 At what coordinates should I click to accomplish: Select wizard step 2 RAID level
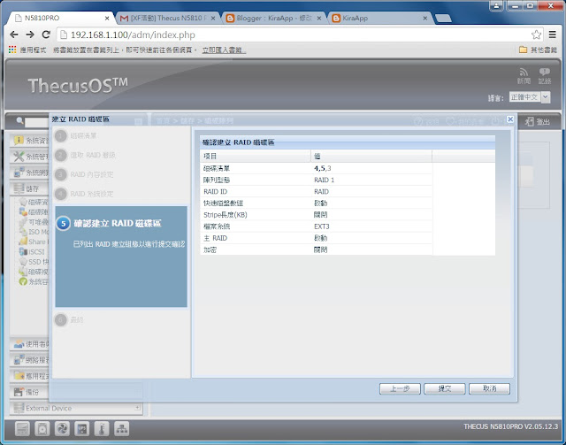85,156
